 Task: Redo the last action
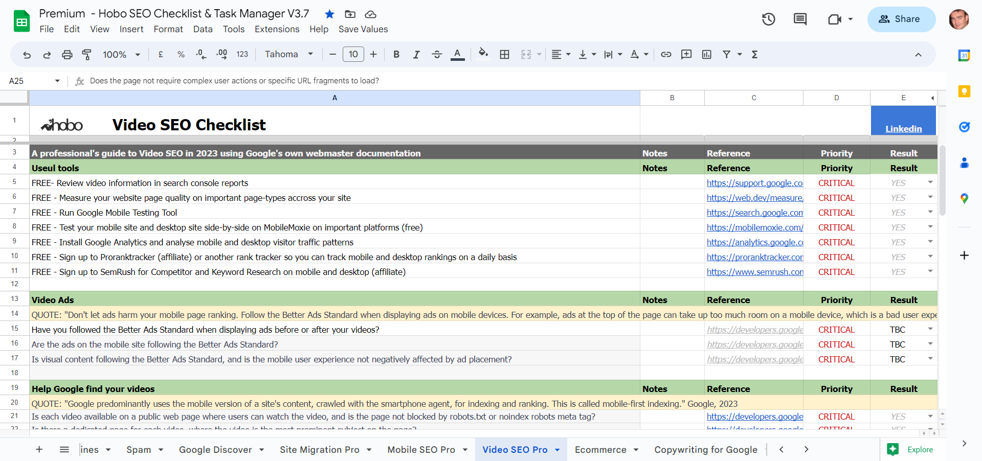47,55
